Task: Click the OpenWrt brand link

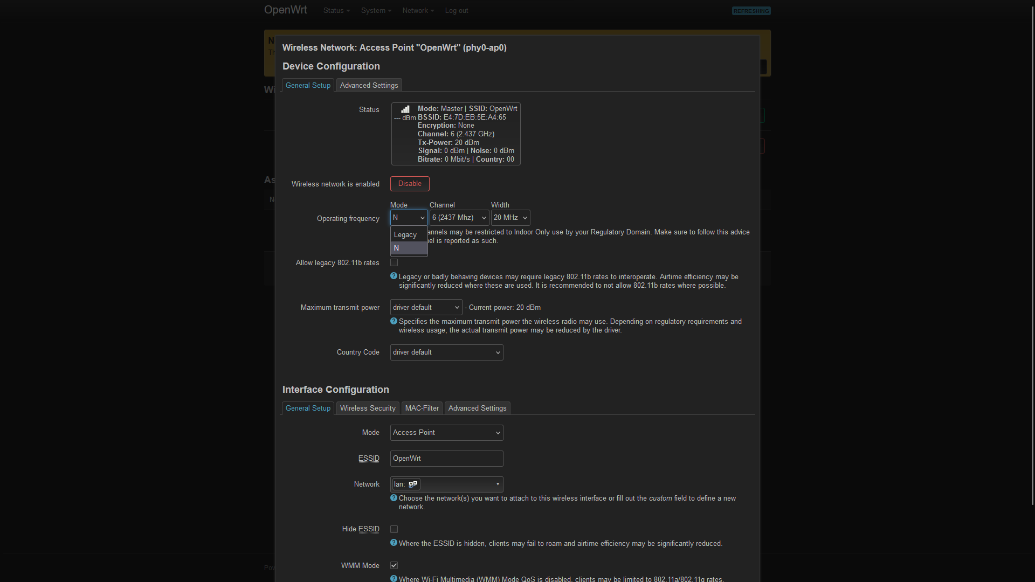Action: [x=285, y=10]
